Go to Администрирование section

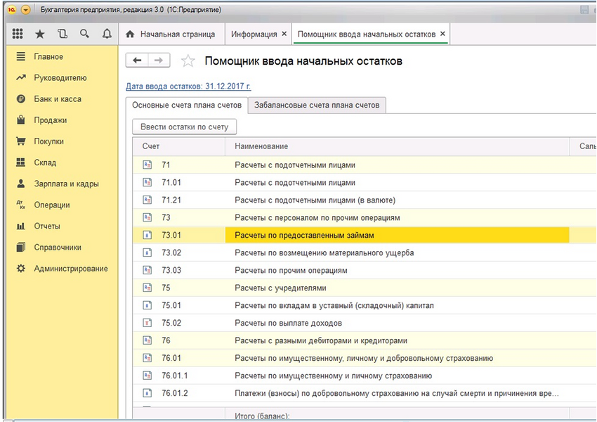(70, 269)
